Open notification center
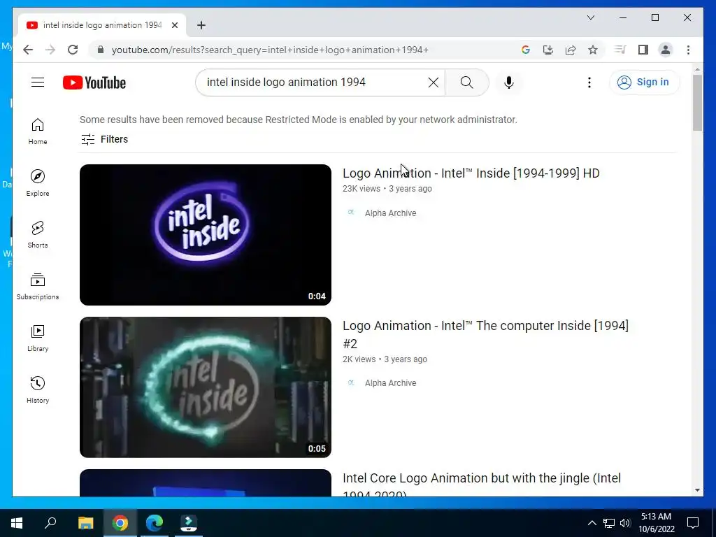The height and width of the screenshot is (537, 716). pos(693,523)
